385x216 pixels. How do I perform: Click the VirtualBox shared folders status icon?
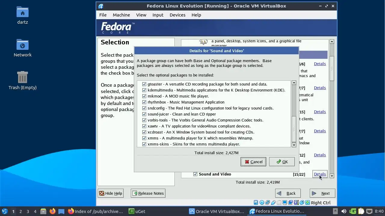pyautogui.click(x=279, y=202)
